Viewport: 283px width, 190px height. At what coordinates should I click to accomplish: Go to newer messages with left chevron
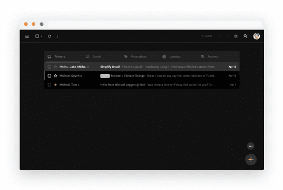point(220,36)
